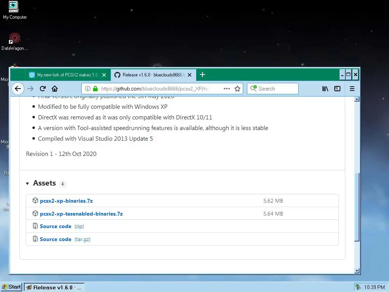Maximize the Firefox window

click(x=348, y=75)
